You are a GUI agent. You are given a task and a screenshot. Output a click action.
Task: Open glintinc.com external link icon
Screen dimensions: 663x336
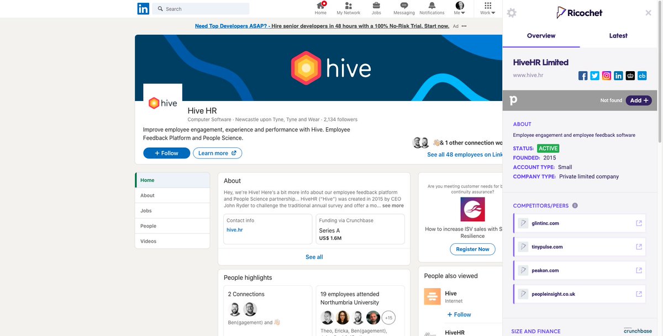[x=639, y=223]
